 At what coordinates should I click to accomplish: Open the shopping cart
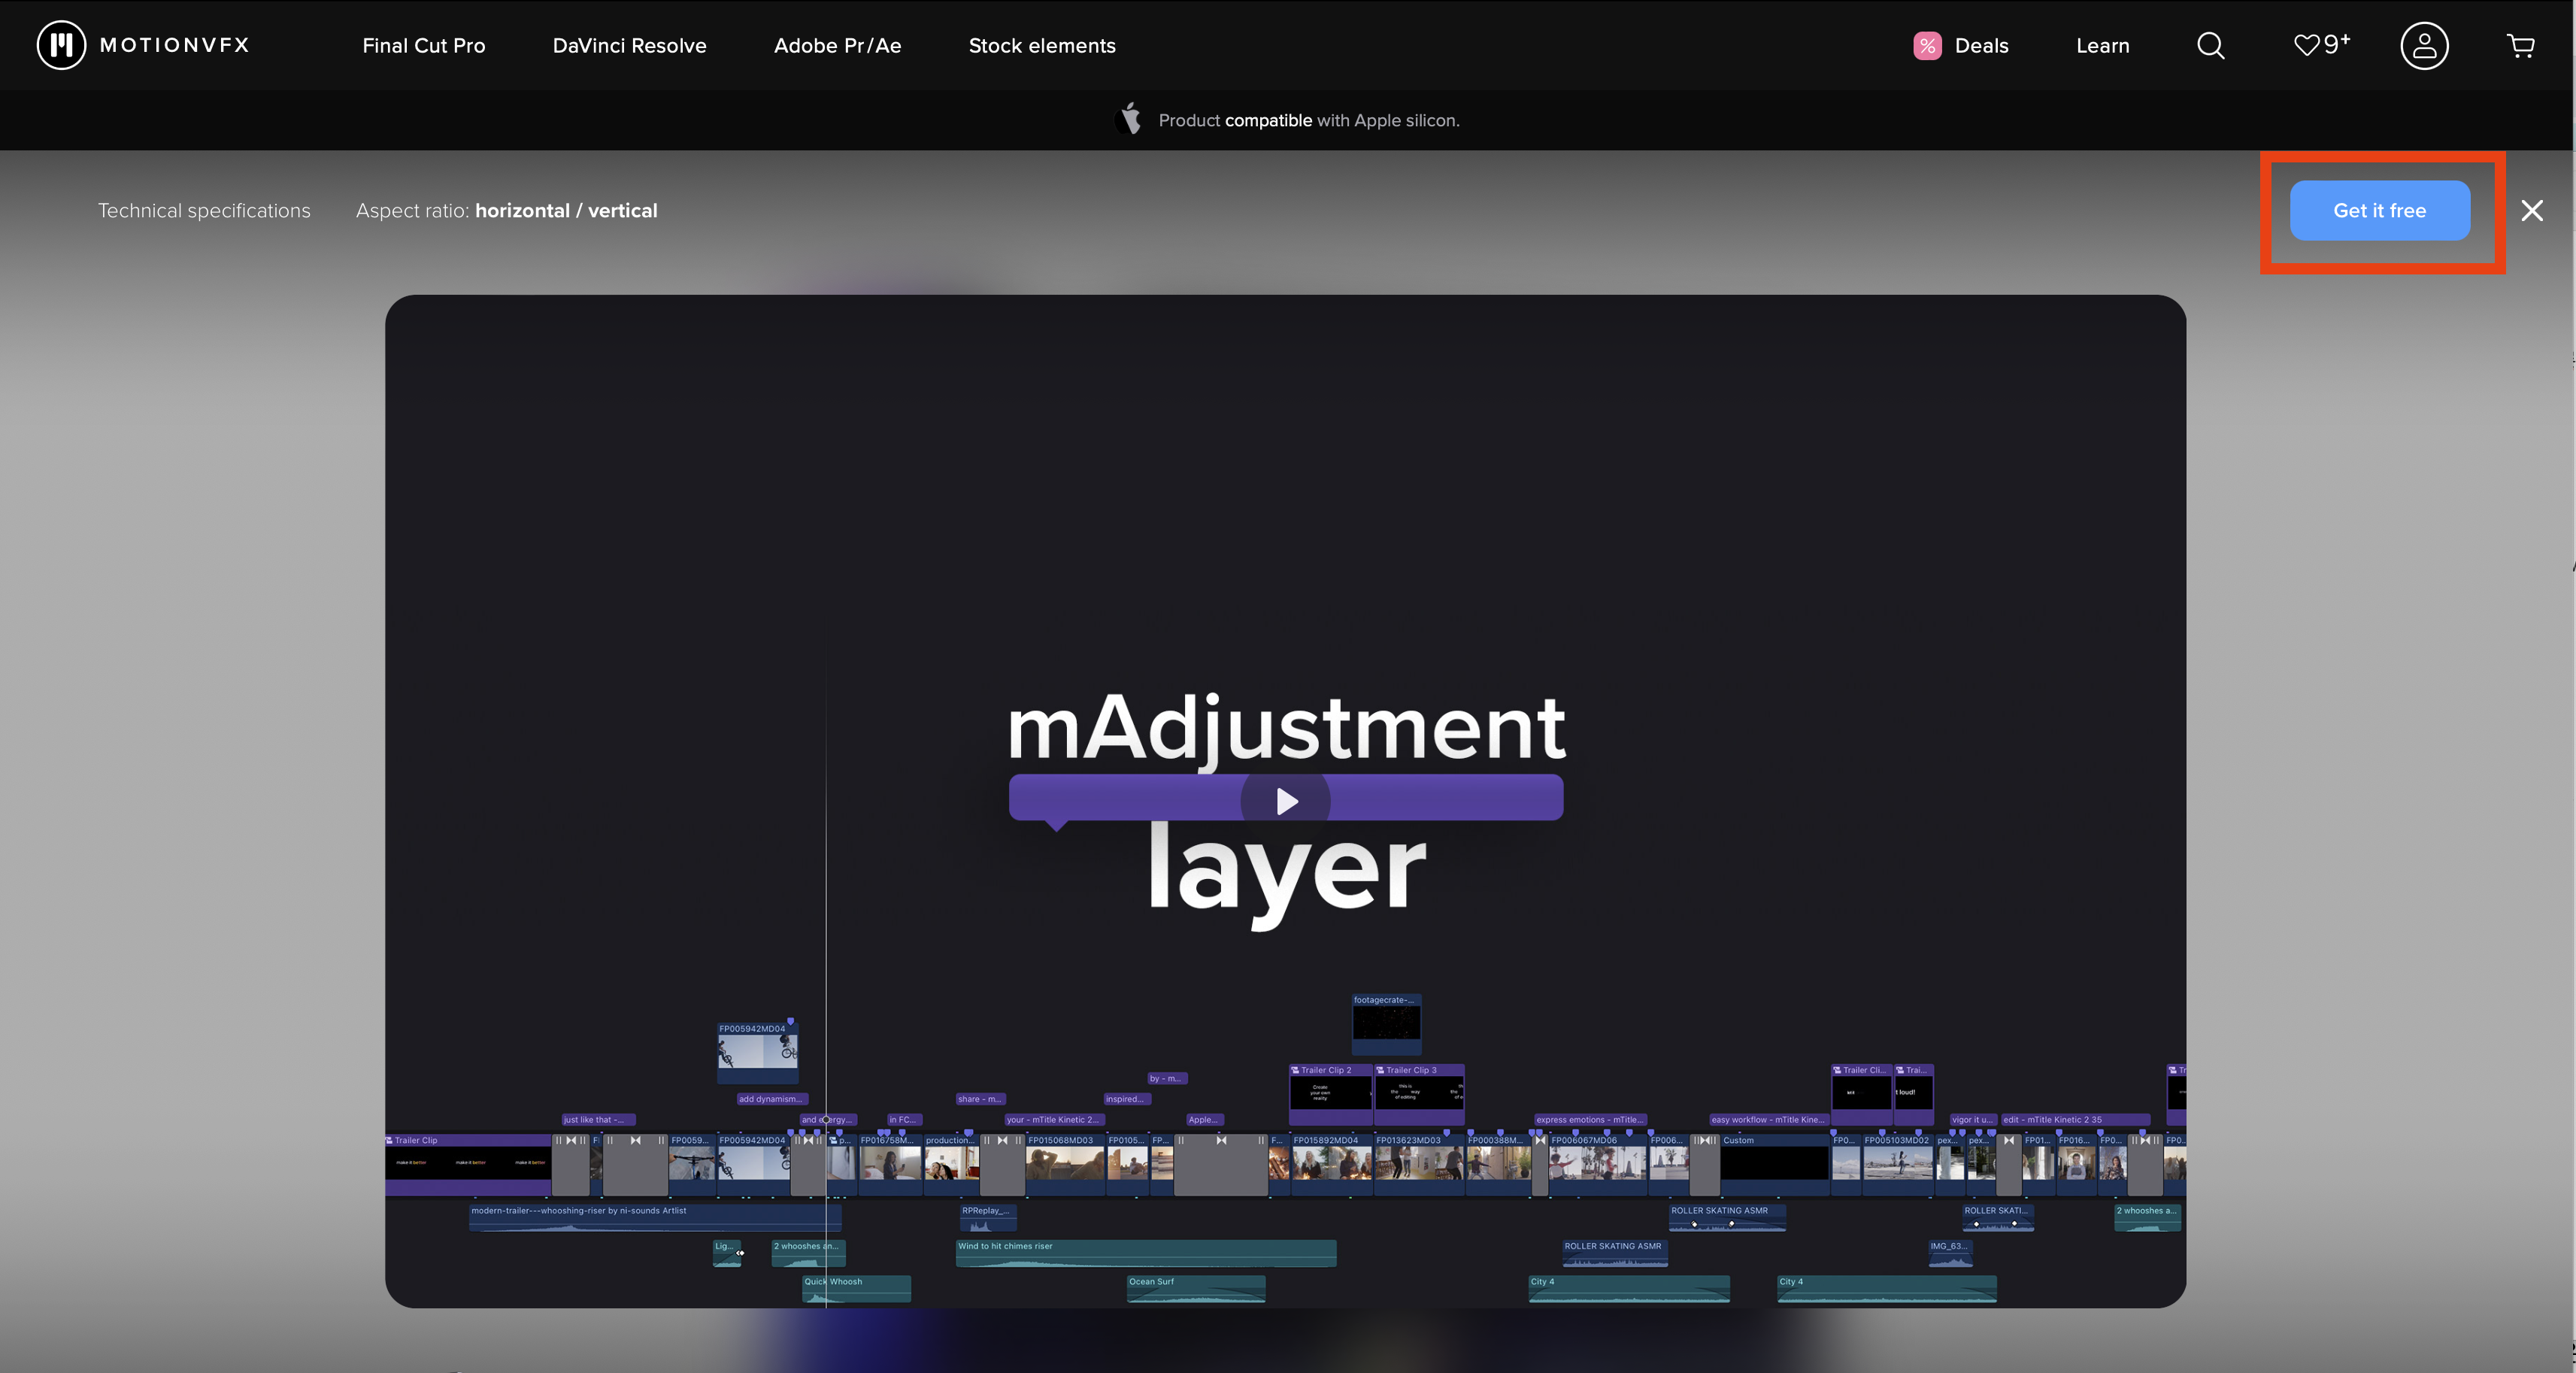pyautogui.click(x=2521, y=45)
